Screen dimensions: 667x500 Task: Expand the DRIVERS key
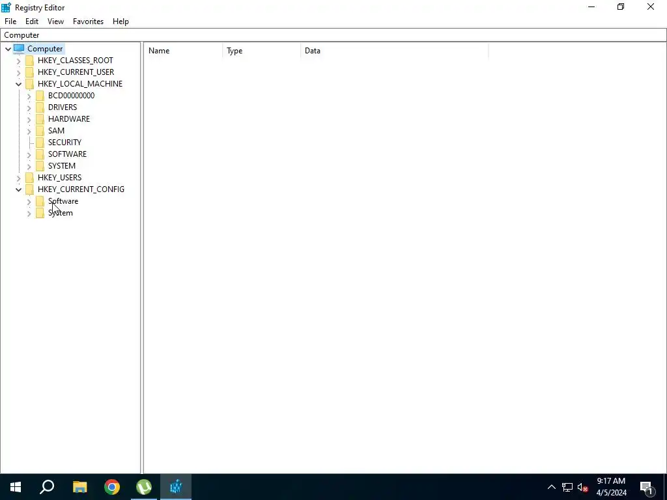click(x=29, y=107)
